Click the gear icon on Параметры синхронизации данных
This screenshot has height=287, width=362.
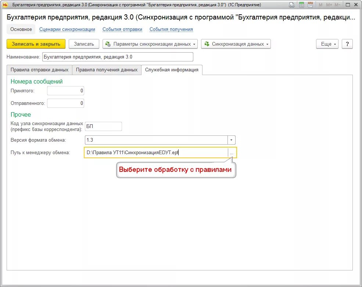(108, 44)
